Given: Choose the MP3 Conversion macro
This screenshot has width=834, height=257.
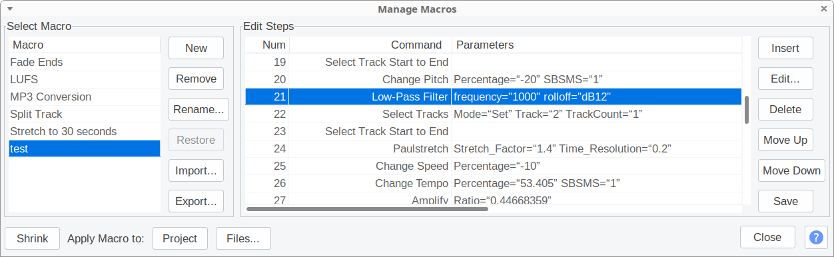Looking at the screenshot, I should [x=85, y=97].
